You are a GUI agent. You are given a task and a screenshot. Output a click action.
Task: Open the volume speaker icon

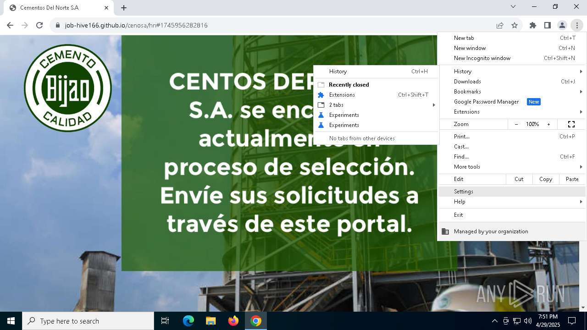528,321
